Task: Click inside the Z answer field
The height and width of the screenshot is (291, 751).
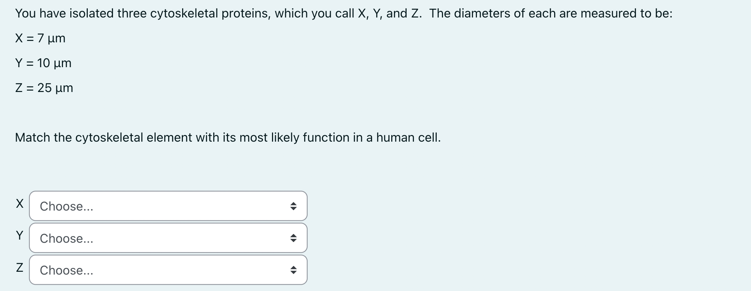Action: (168, 270)
